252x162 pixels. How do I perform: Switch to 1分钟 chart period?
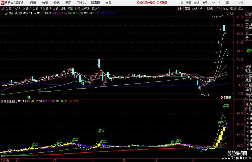tap(16, 8)
